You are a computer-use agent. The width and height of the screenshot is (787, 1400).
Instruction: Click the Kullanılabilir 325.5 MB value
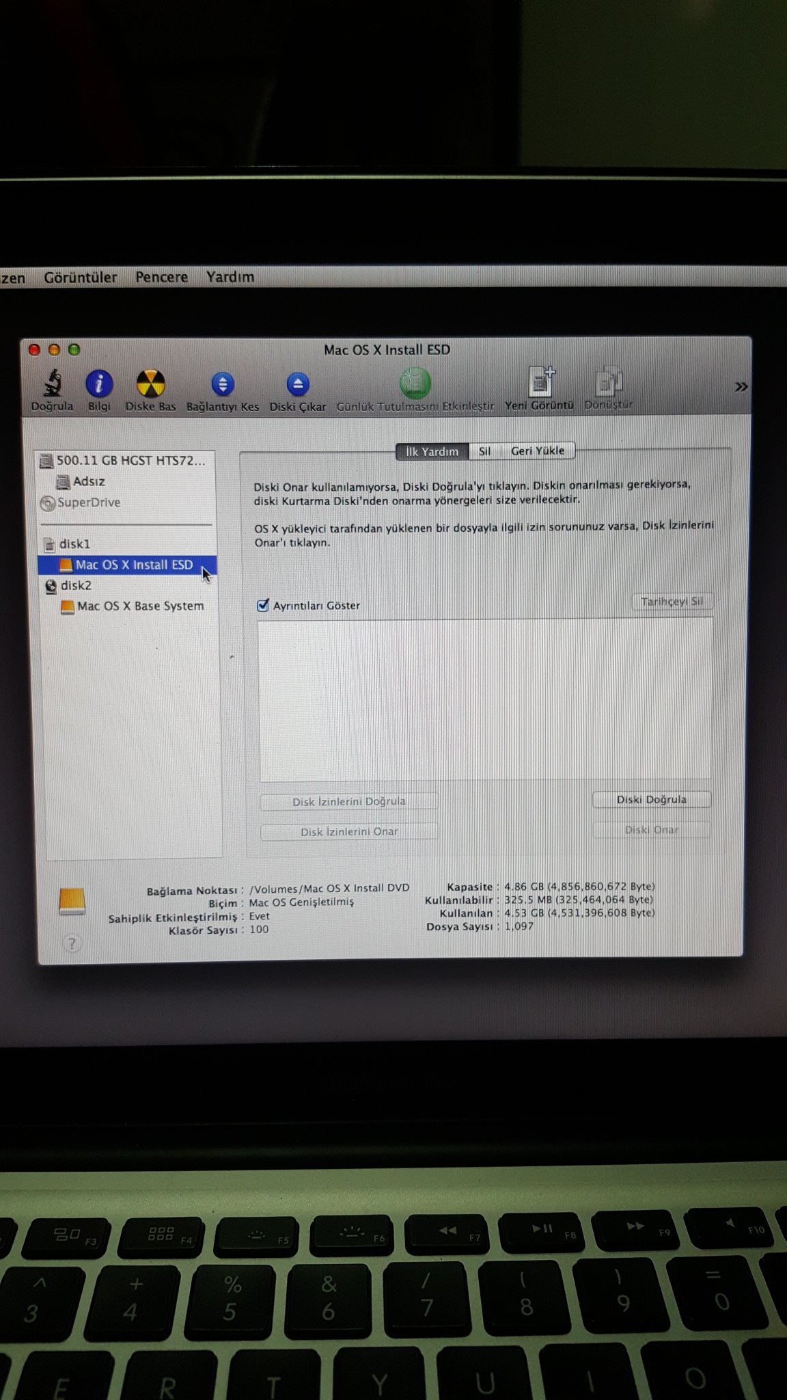pyautogui.click(x=579, y=900)
